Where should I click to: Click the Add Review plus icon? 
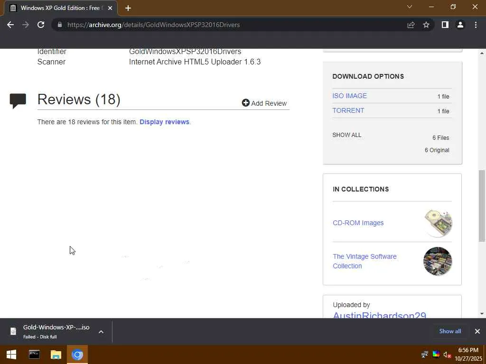click(x=245, y=103)
